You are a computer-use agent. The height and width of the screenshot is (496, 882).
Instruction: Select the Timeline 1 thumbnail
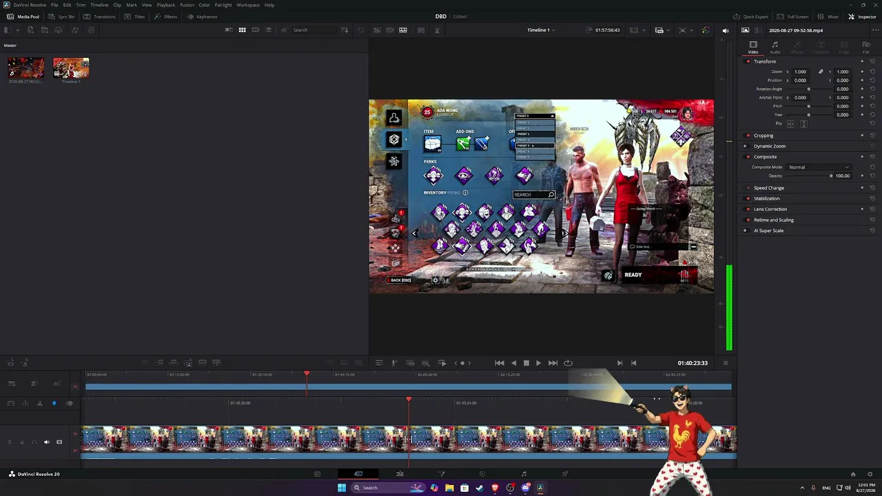(71, 68)
